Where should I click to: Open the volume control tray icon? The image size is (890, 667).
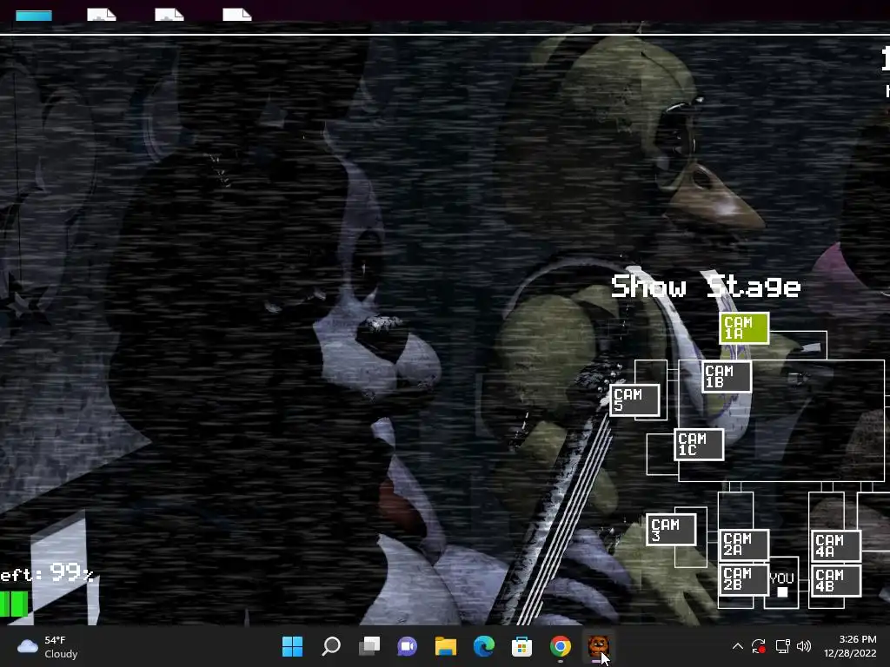(x=804, y=646)
